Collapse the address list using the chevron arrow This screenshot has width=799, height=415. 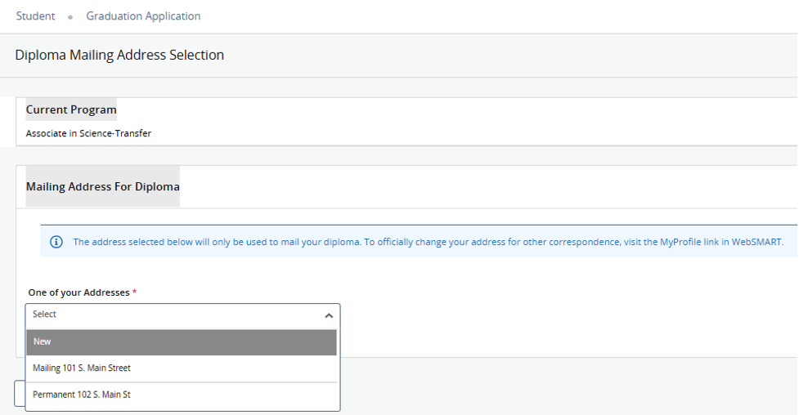pyautogui.click(x=329, y=315)
